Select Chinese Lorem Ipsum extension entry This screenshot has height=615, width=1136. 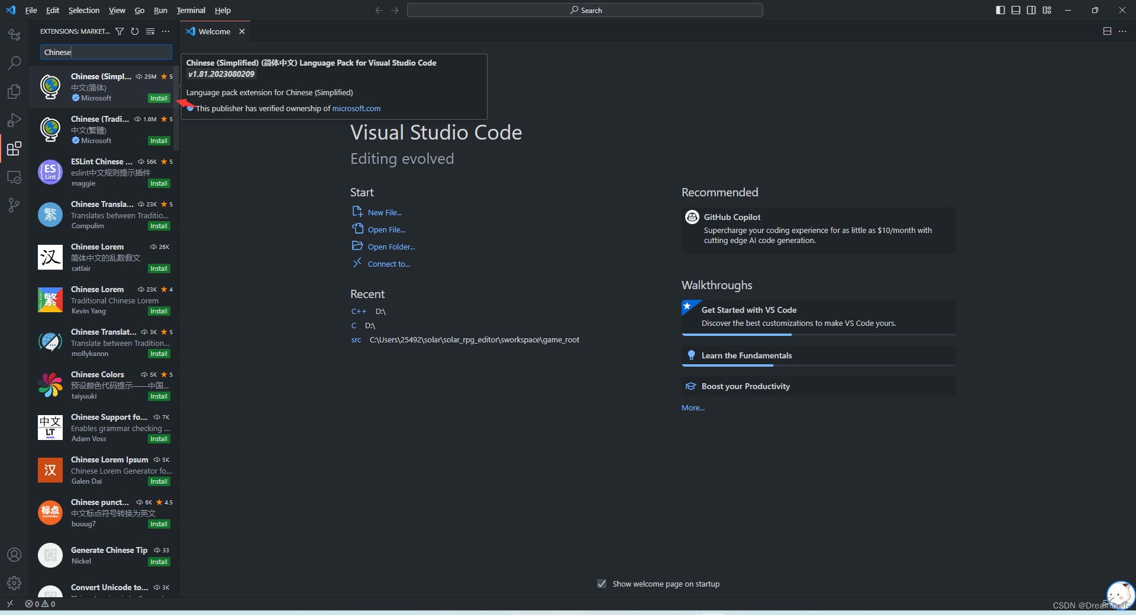(x=104, y=470)
